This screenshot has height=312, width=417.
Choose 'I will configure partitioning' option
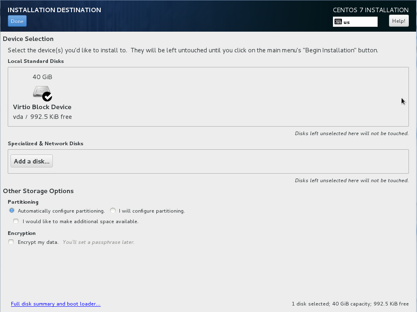(113, 211)
